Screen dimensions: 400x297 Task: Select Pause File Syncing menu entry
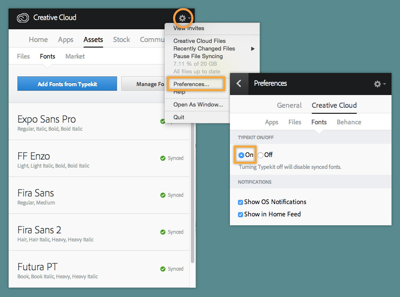pos(198,56)
